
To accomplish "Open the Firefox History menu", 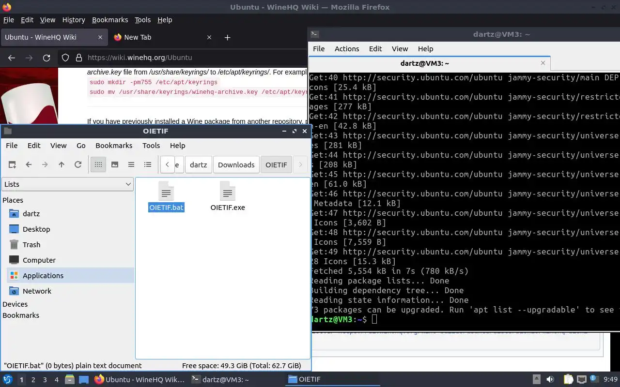I will (x=74, y=20).
